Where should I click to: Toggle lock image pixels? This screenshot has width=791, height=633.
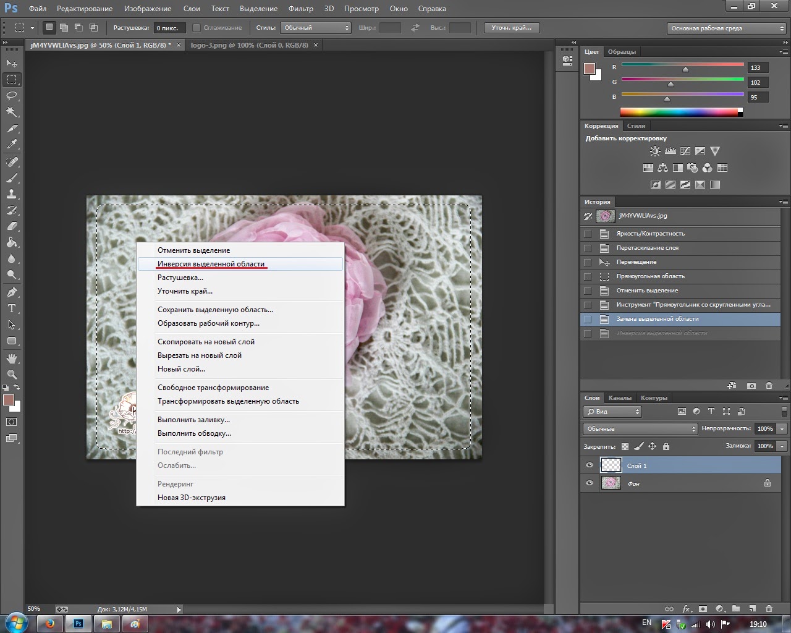tap(639, 446)
